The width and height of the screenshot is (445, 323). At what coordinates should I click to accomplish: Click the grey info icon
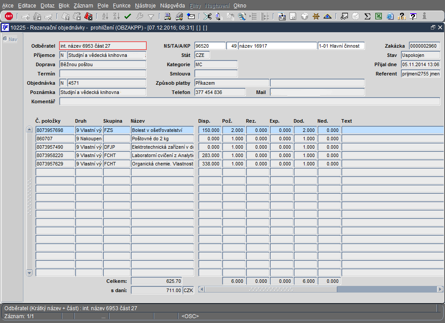click(424, 16)
